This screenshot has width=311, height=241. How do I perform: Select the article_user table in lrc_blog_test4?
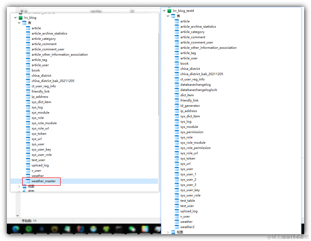[189, 58]
